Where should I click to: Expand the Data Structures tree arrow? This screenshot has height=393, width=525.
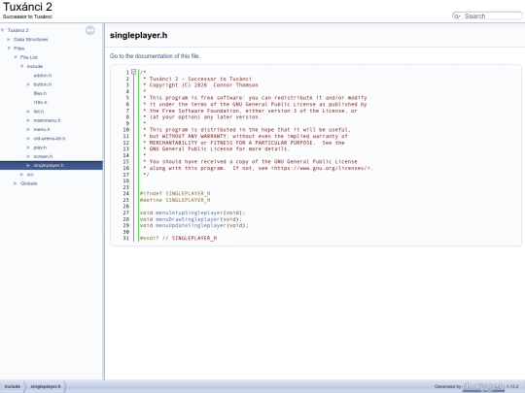point(9,40)
